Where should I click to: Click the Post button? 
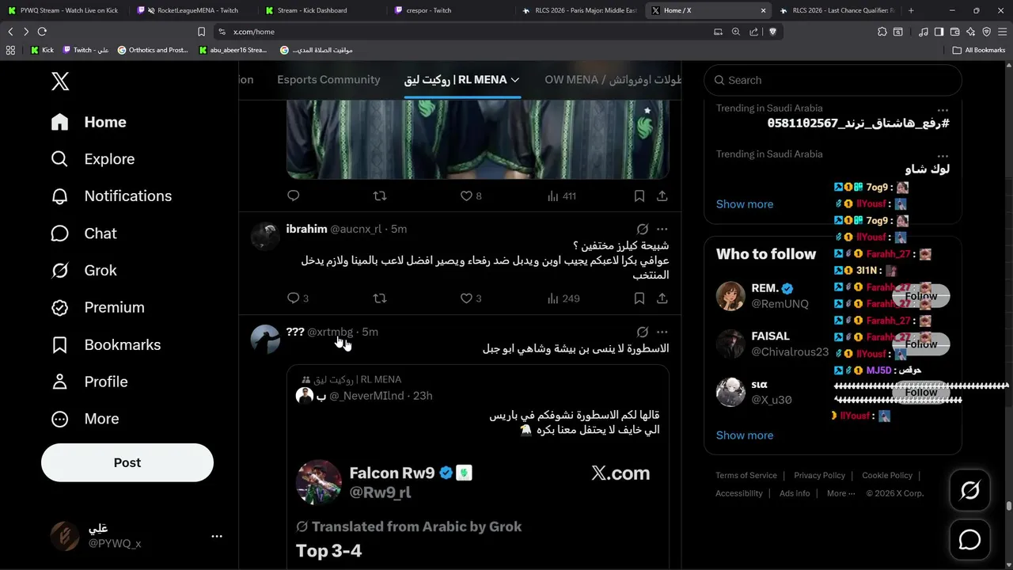pyautogui.click(x=127, y=462)
